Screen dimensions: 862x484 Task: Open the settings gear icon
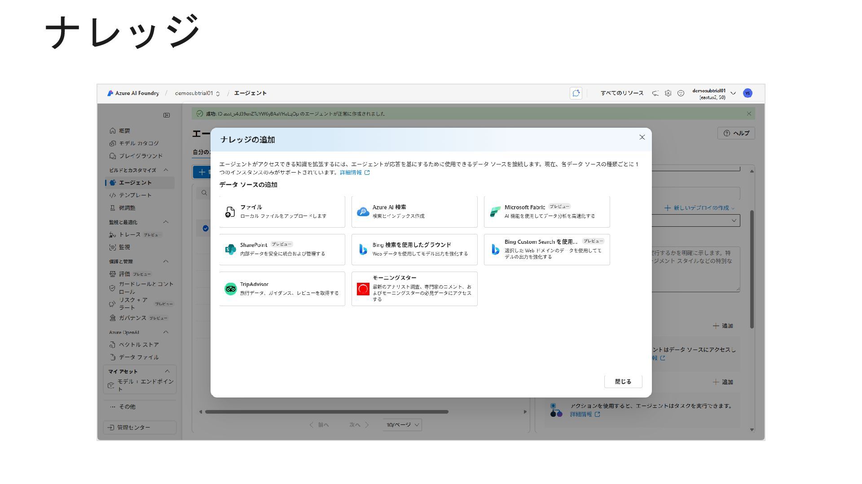[x=668, y=93]
